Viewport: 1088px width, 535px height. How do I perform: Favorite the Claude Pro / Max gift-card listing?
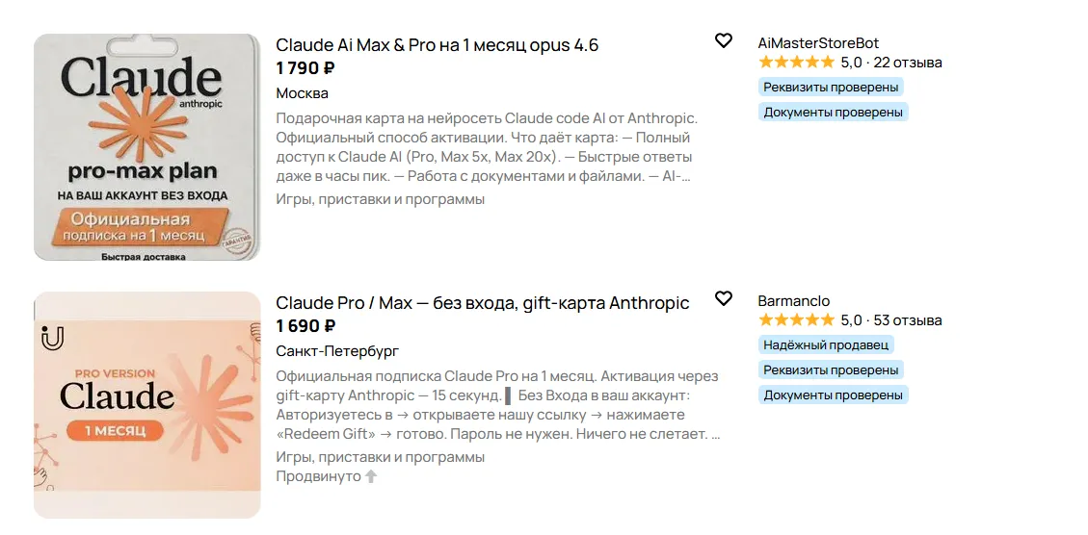(x=723, y=299)
